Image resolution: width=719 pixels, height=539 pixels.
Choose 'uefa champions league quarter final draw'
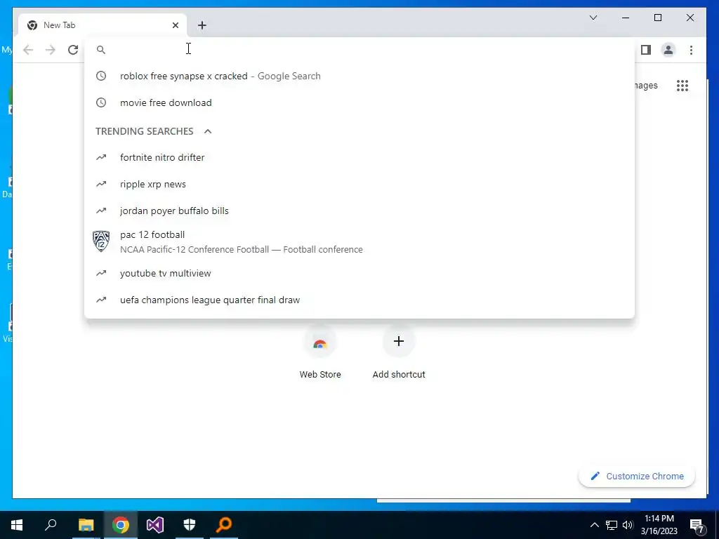359,300
